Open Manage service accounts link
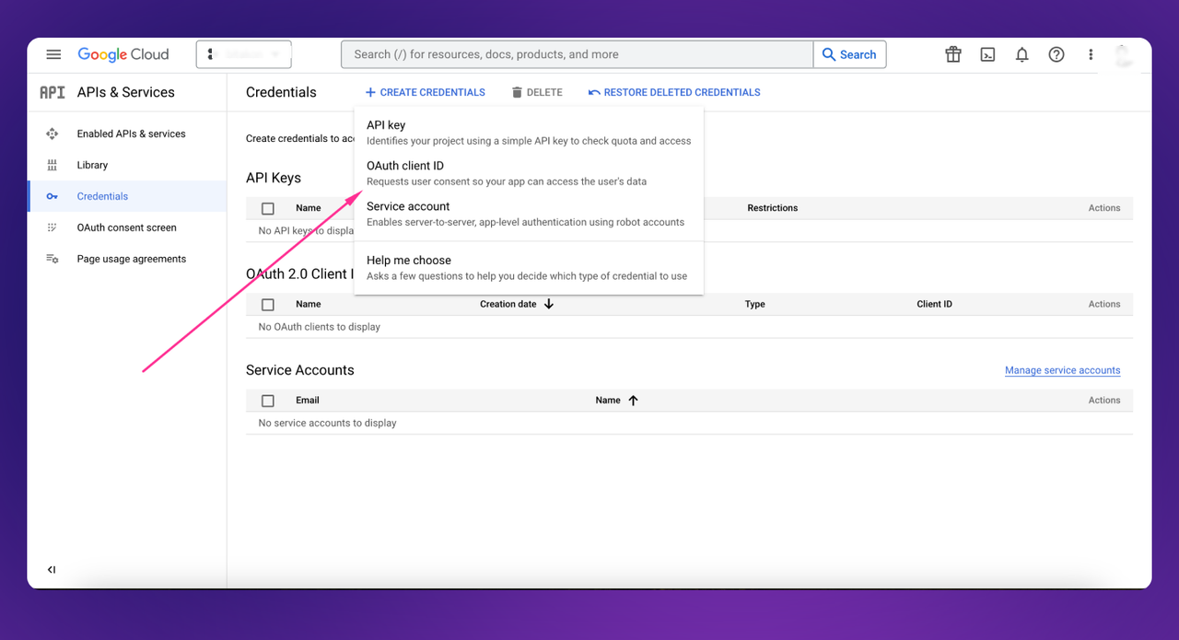The image size is (1179, 640). pyautogui.click(x=1062, y=370)
